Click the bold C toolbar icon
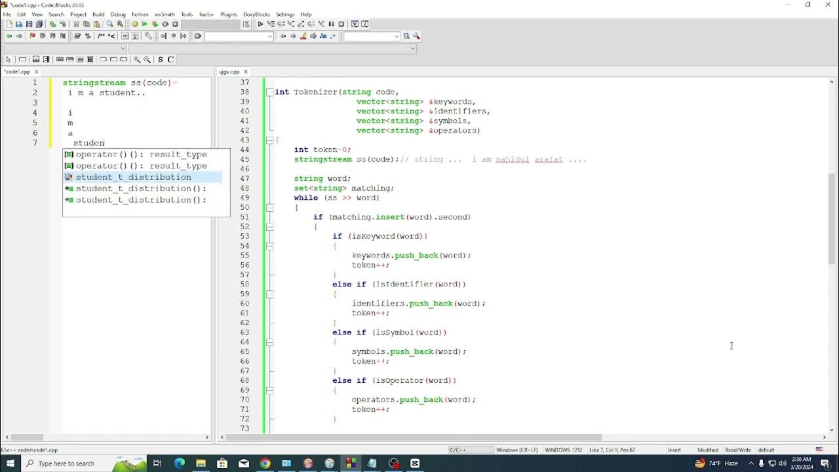The height and width of the screenshot is (472, 839). pos(170,59)
